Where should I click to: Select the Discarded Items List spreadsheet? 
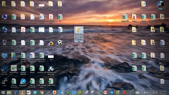[42, 58]
